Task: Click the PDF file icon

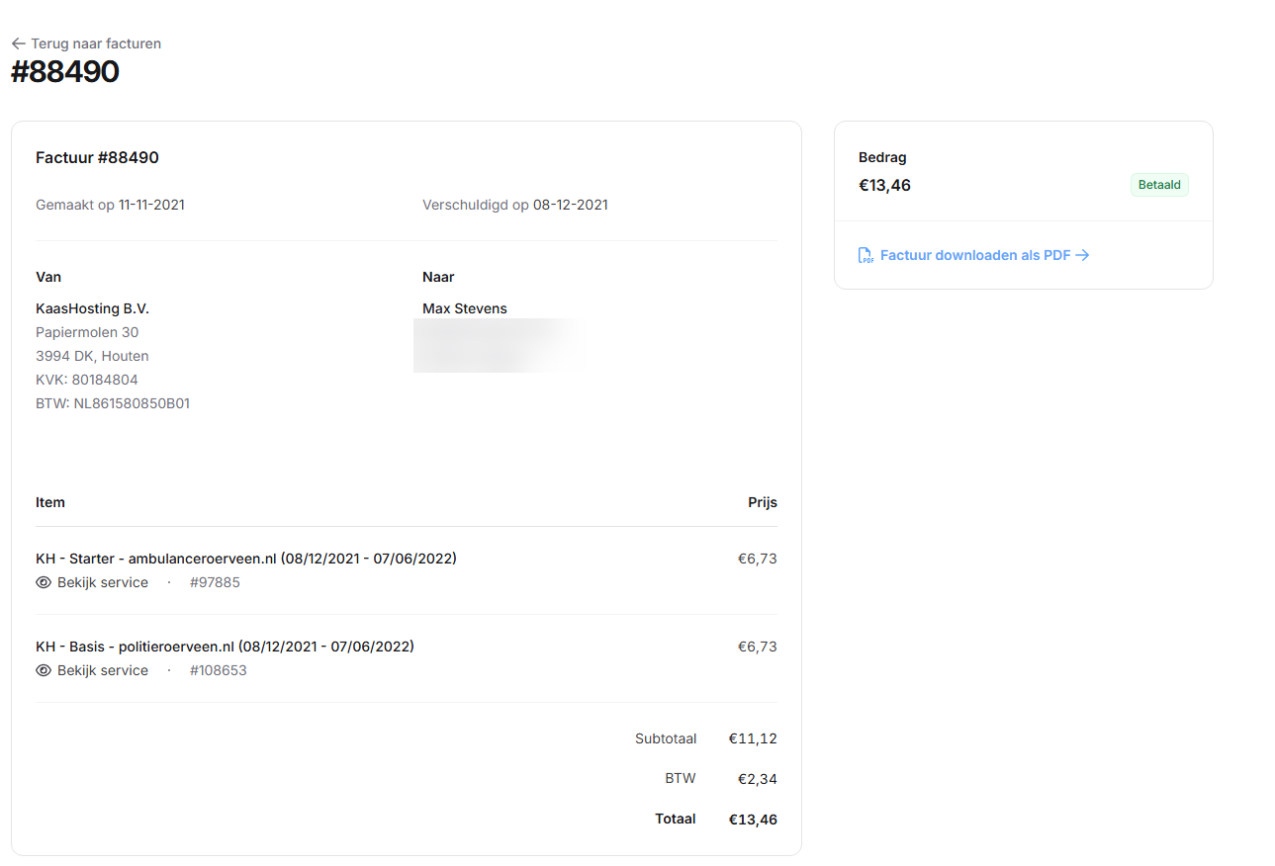Action: tap(865, 255)
